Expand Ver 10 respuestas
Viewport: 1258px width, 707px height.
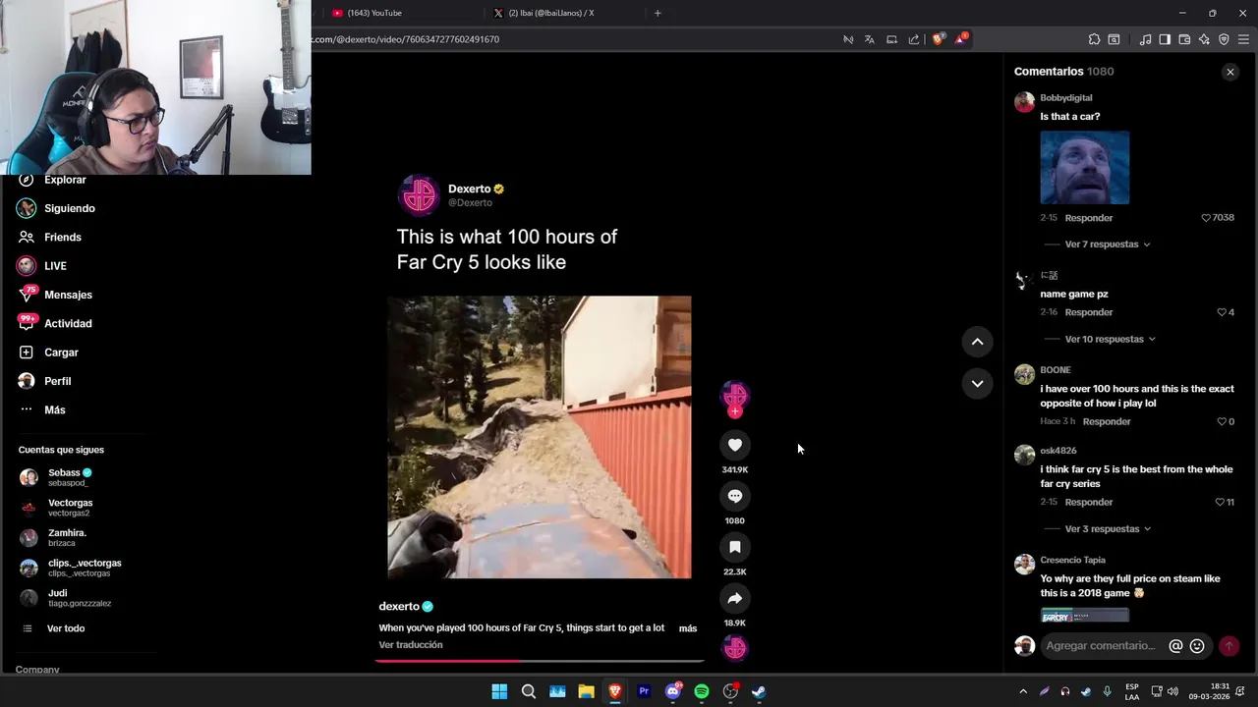[1110, 339]
